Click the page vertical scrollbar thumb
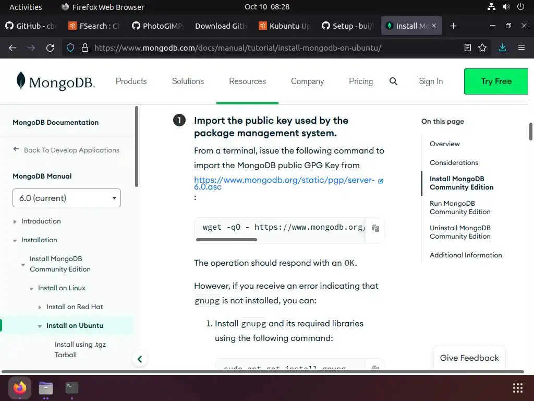 click(530, 132)
